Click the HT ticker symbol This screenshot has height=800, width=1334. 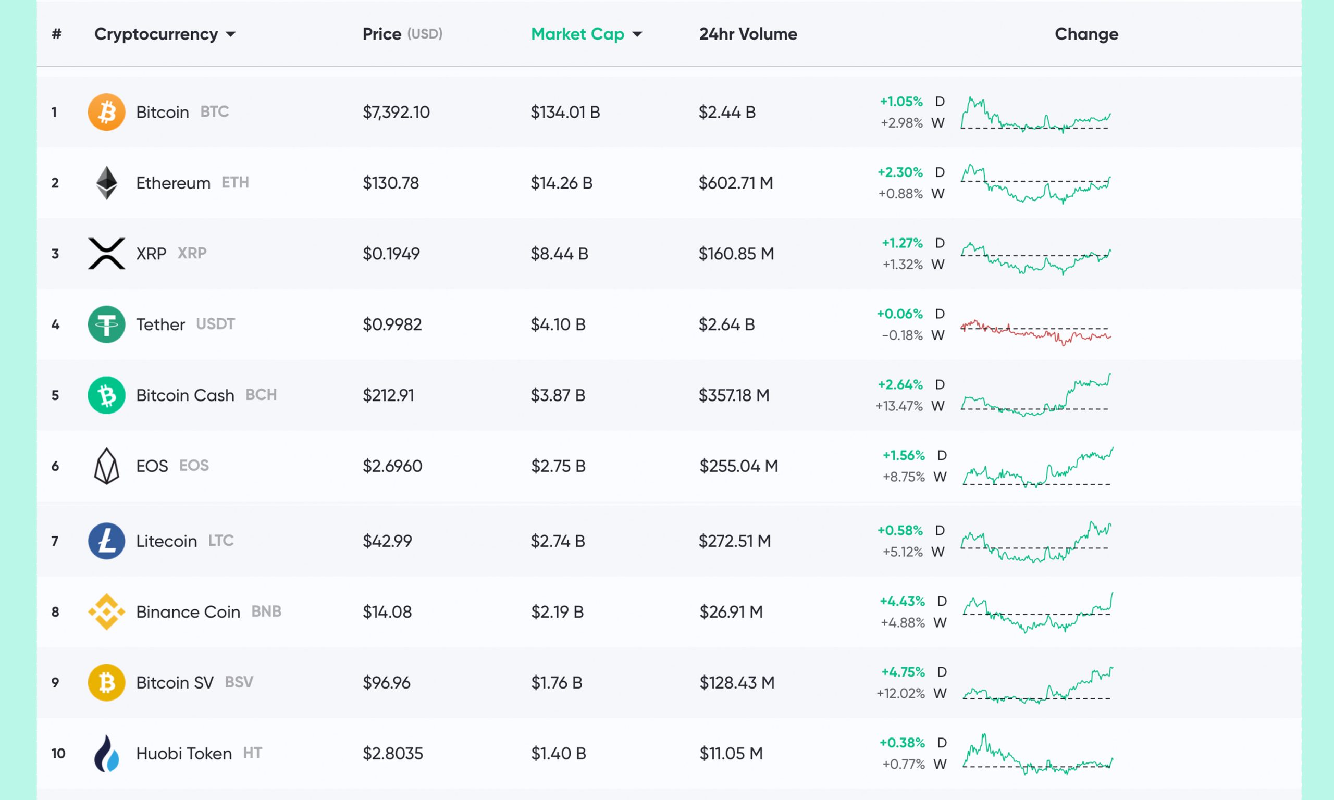(252, 753)
